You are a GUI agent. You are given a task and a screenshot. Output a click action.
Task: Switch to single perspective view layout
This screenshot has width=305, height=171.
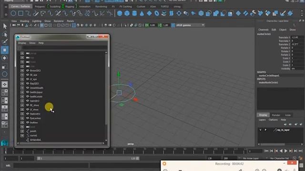pyautogui.click(x=5, y=85)
